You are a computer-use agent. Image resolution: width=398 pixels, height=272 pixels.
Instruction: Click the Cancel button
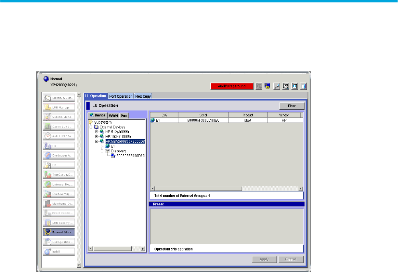[x=290, y=259]
